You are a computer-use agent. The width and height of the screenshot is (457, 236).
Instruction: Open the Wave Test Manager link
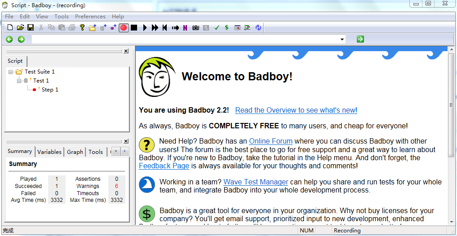256,182
